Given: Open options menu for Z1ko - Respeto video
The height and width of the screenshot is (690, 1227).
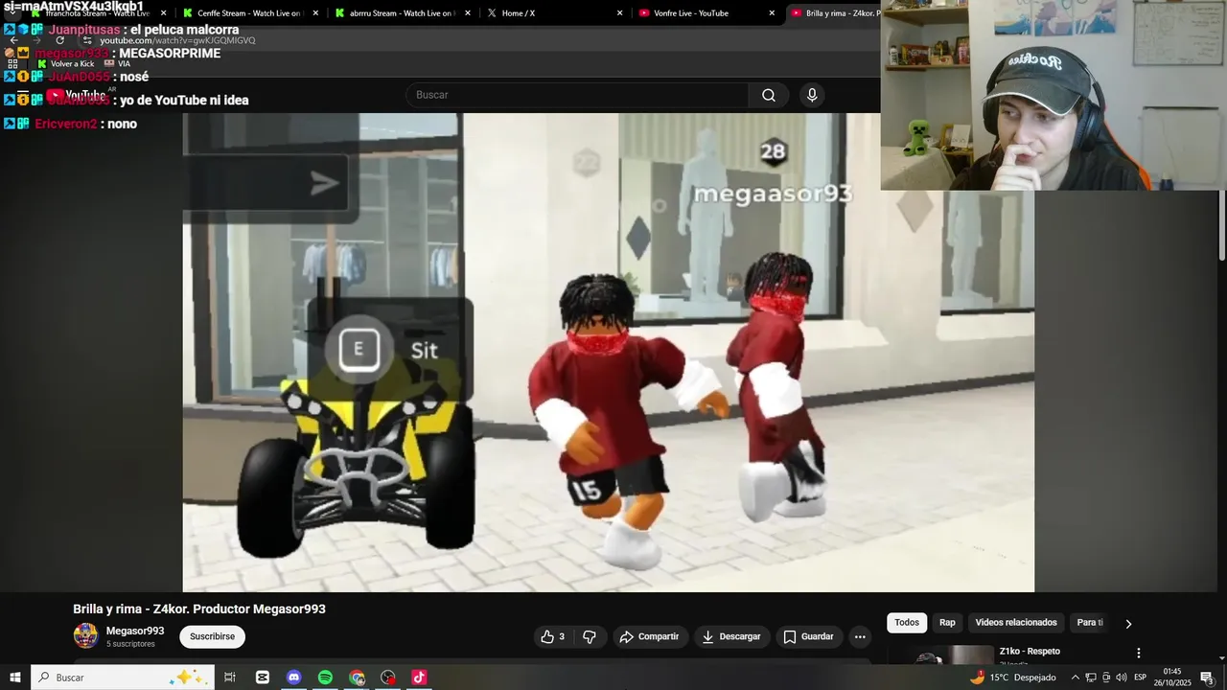Looking at the screenshot, I should point(1139,653).
